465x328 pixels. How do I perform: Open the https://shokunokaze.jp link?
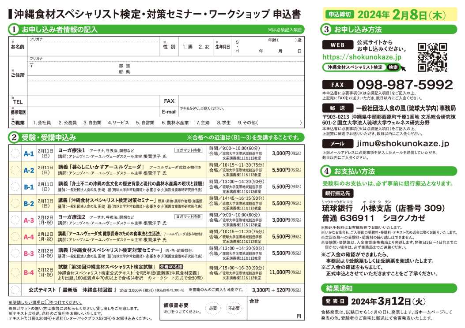click(x=362, y=57)
